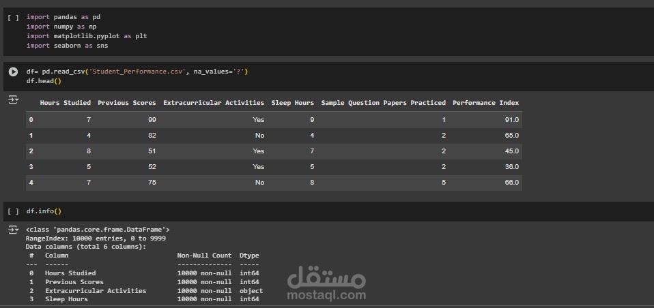The image size is (654, 308).
Task: Click the 'import seaborn as sns' line
Action: (67, 46)
